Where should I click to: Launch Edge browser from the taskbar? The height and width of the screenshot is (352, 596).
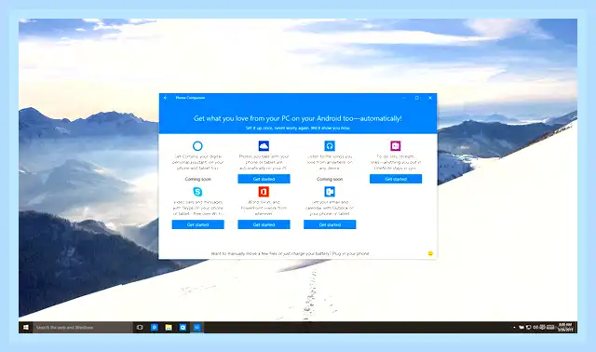pyautogui.click(x=155, y=327)
